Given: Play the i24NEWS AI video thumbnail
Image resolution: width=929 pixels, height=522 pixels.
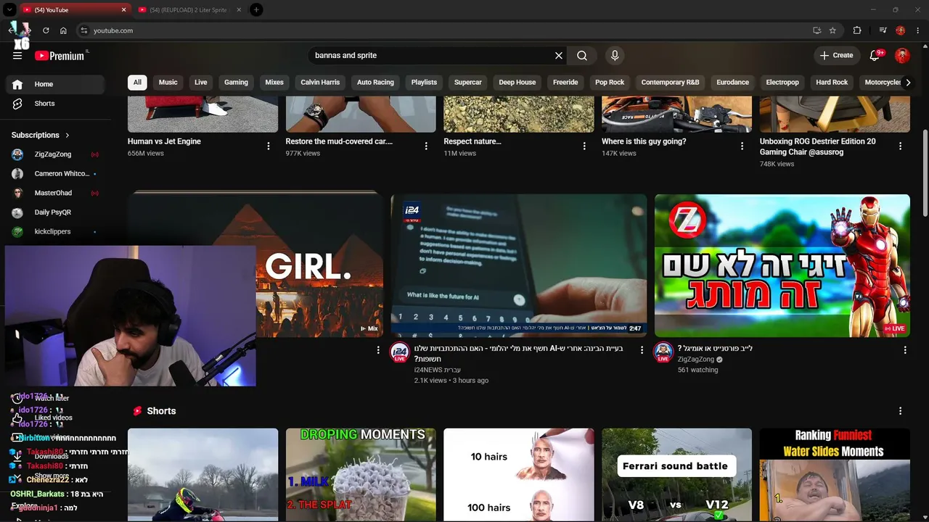Looking at the screenshot, I should point(518,265).
